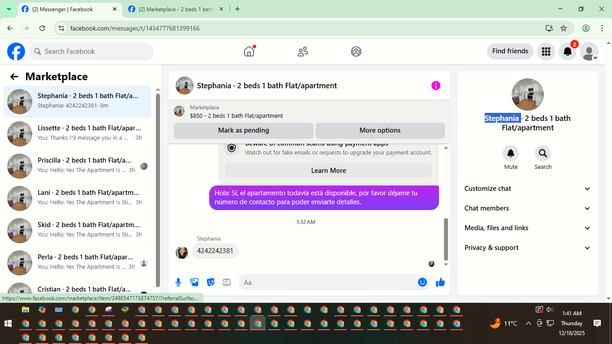The width and height of the screenshot is (612, 344).
Task: Open Chrome profile icon
Action: 586,28
